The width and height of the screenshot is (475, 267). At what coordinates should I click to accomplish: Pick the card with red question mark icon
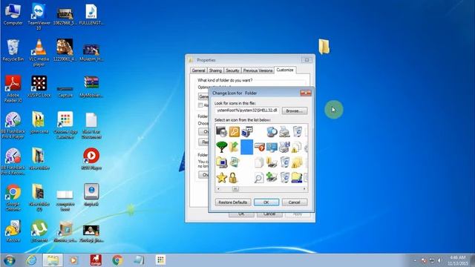pos(259,147)
